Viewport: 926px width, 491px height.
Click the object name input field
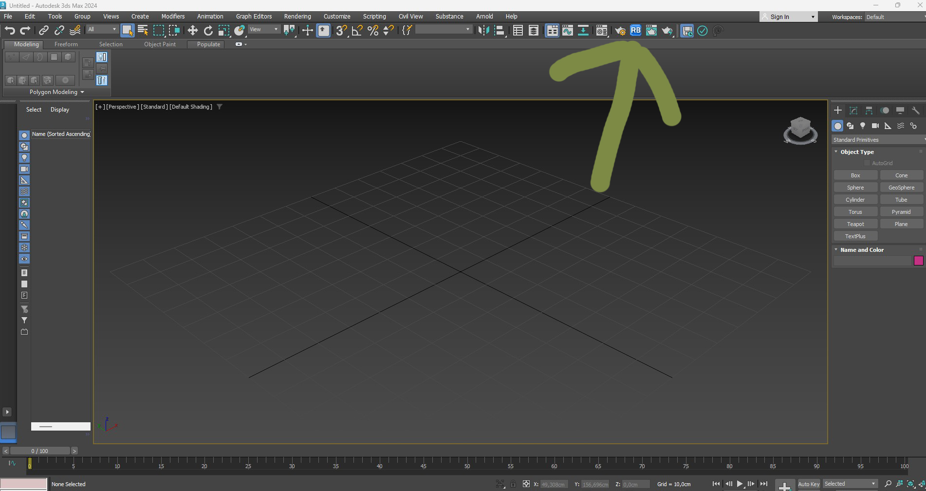tap(872, 261)
